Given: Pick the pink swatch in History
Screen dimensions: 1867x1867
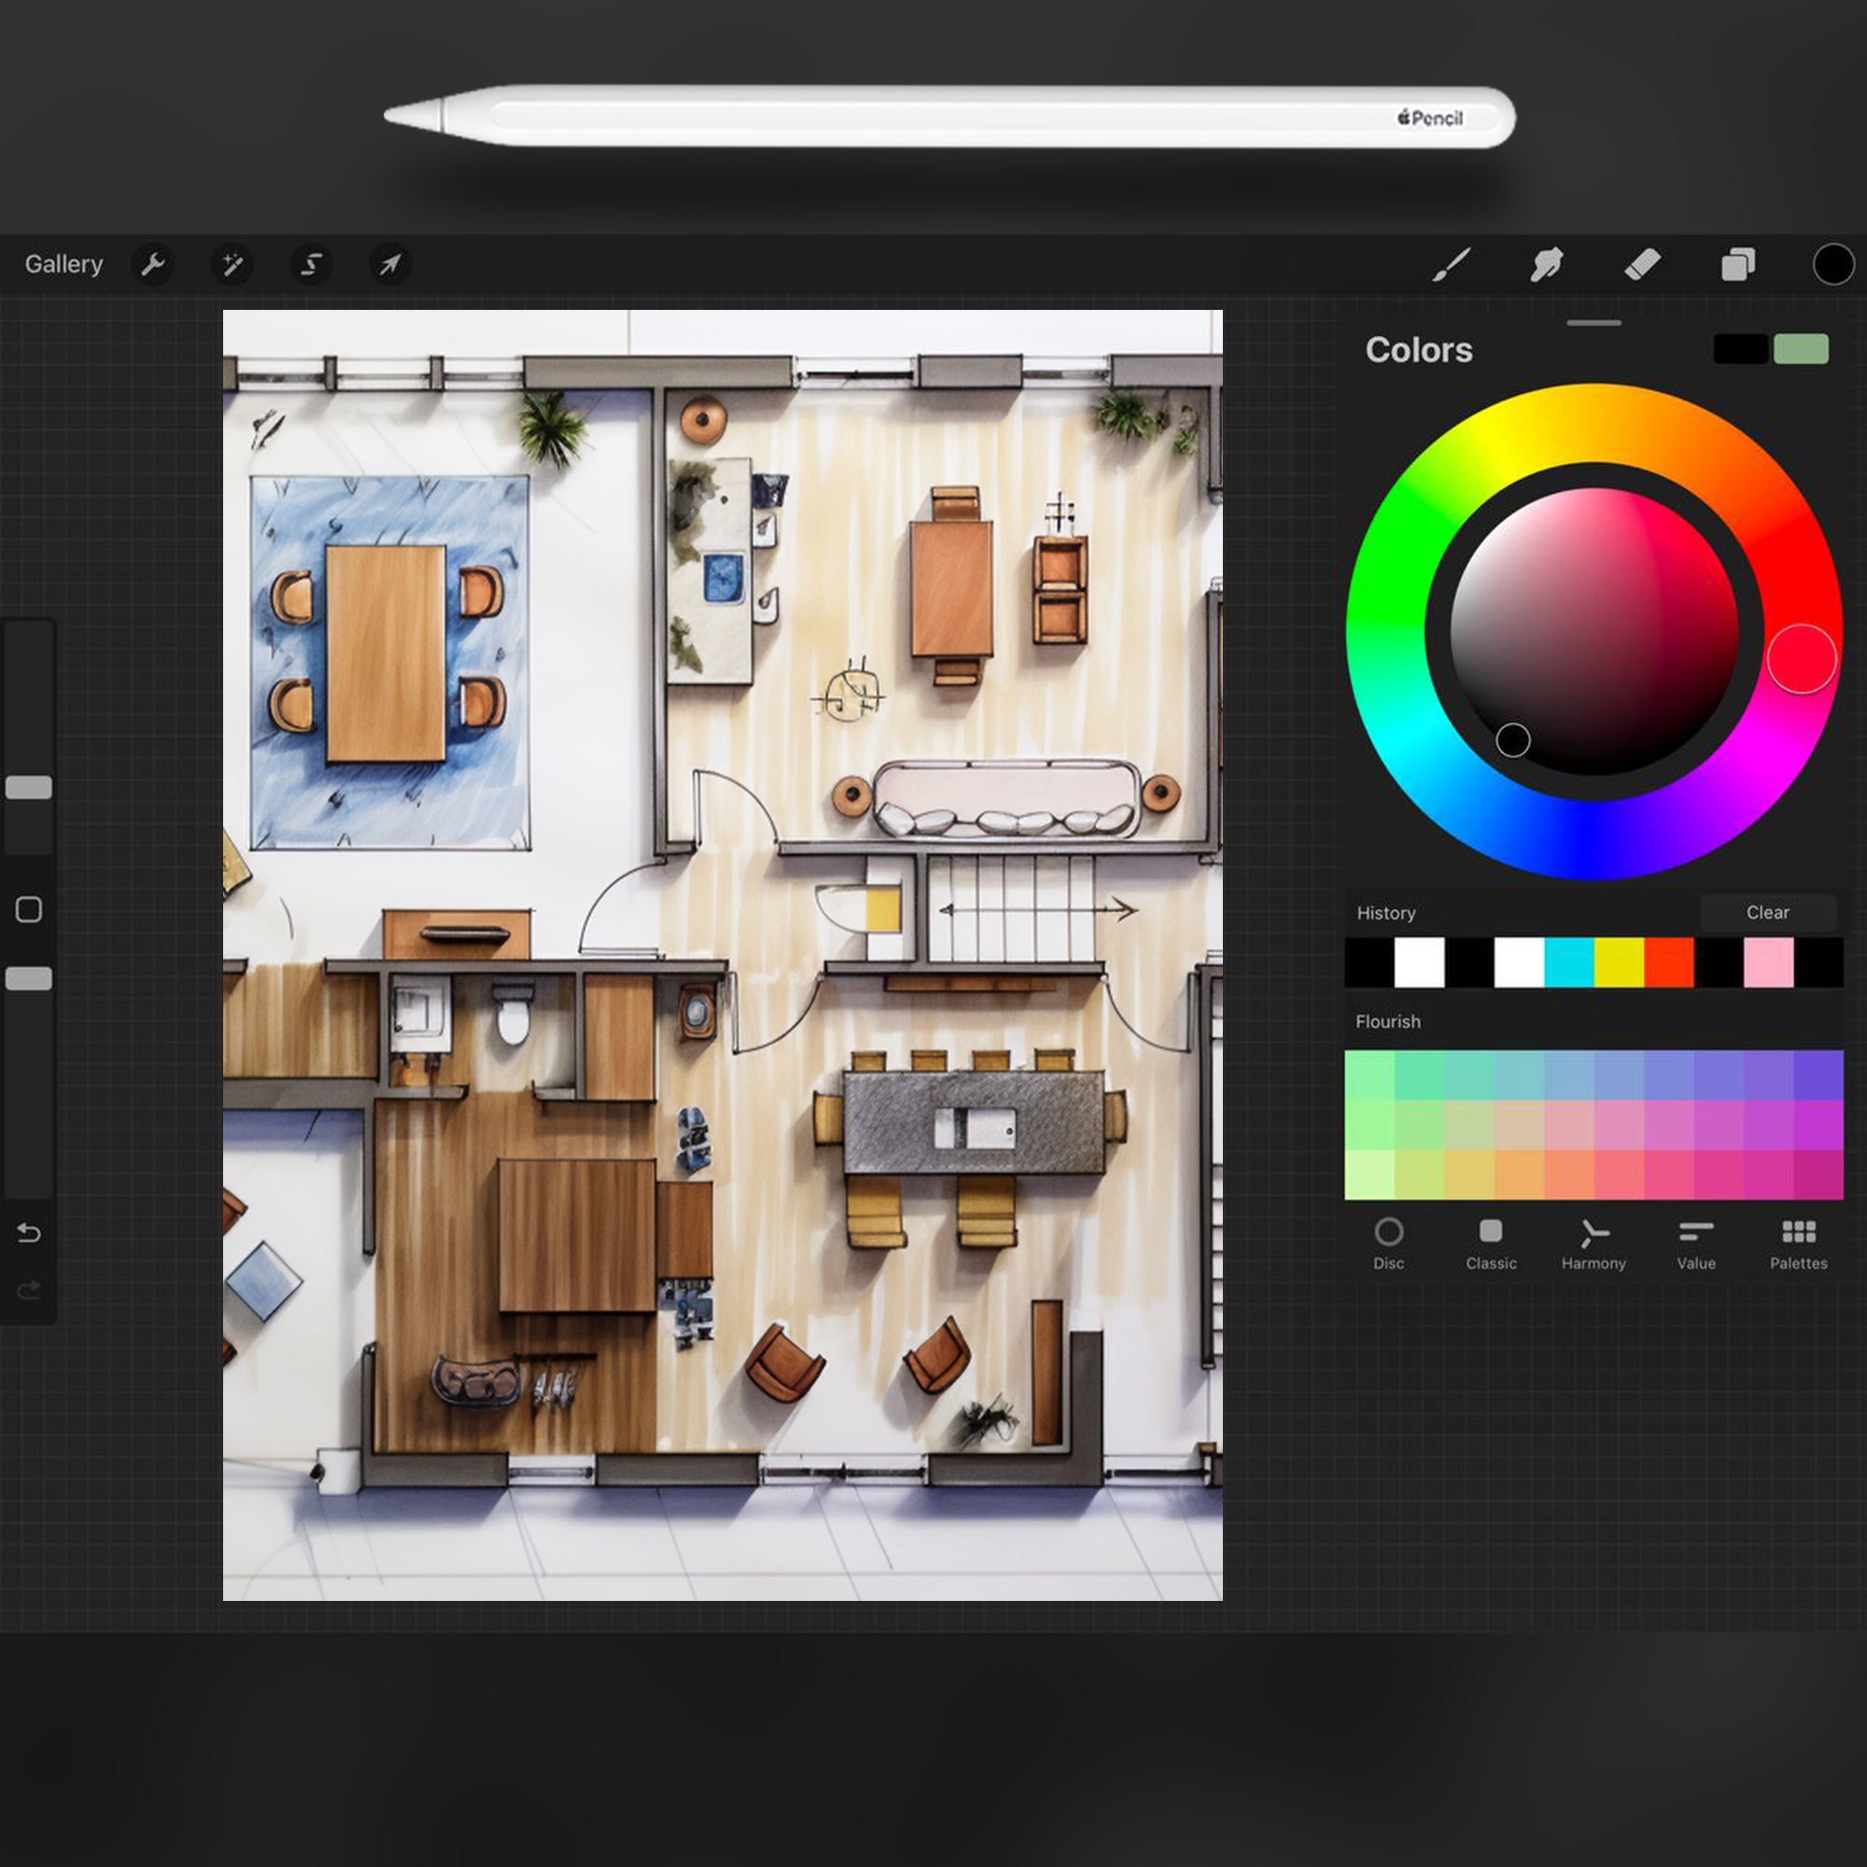Looking at the screenshot, I should tap(1768, 962).
